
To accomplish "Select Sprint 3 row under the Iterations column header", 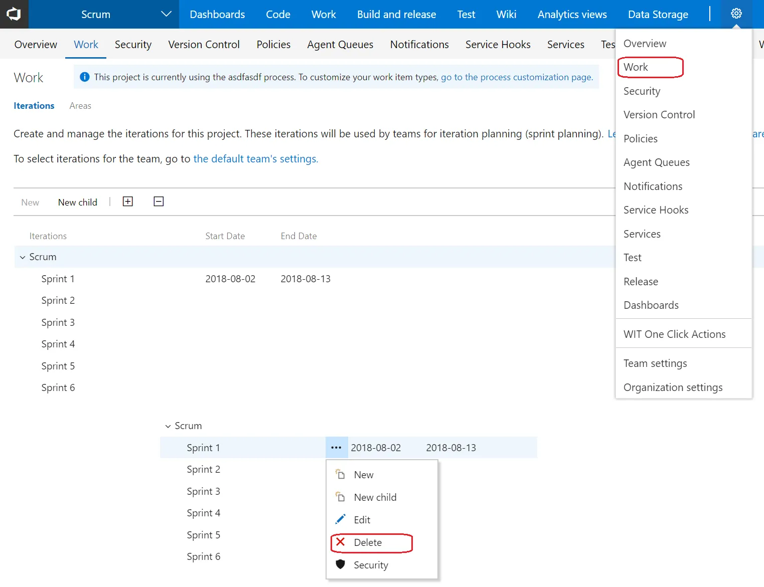I will click(58, 322).
